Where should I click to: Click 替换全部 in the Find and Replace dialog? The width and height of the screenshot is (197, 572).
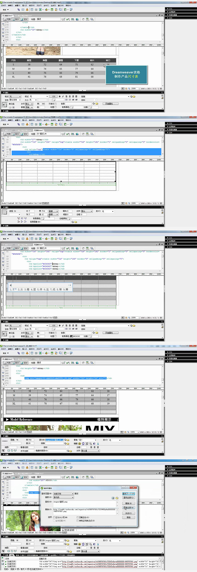pos(129,507)
